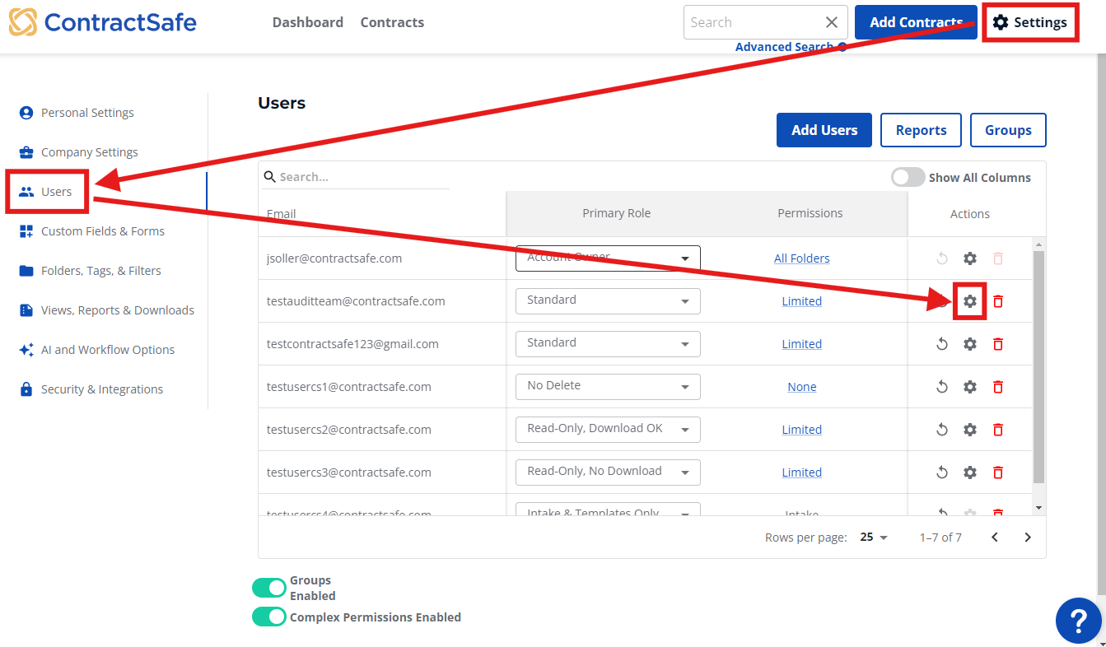This screenshot has height=647, width=1106.
Task: Open role dropdown for testauditteam@contractsafe.com
Action: [608, 301]
